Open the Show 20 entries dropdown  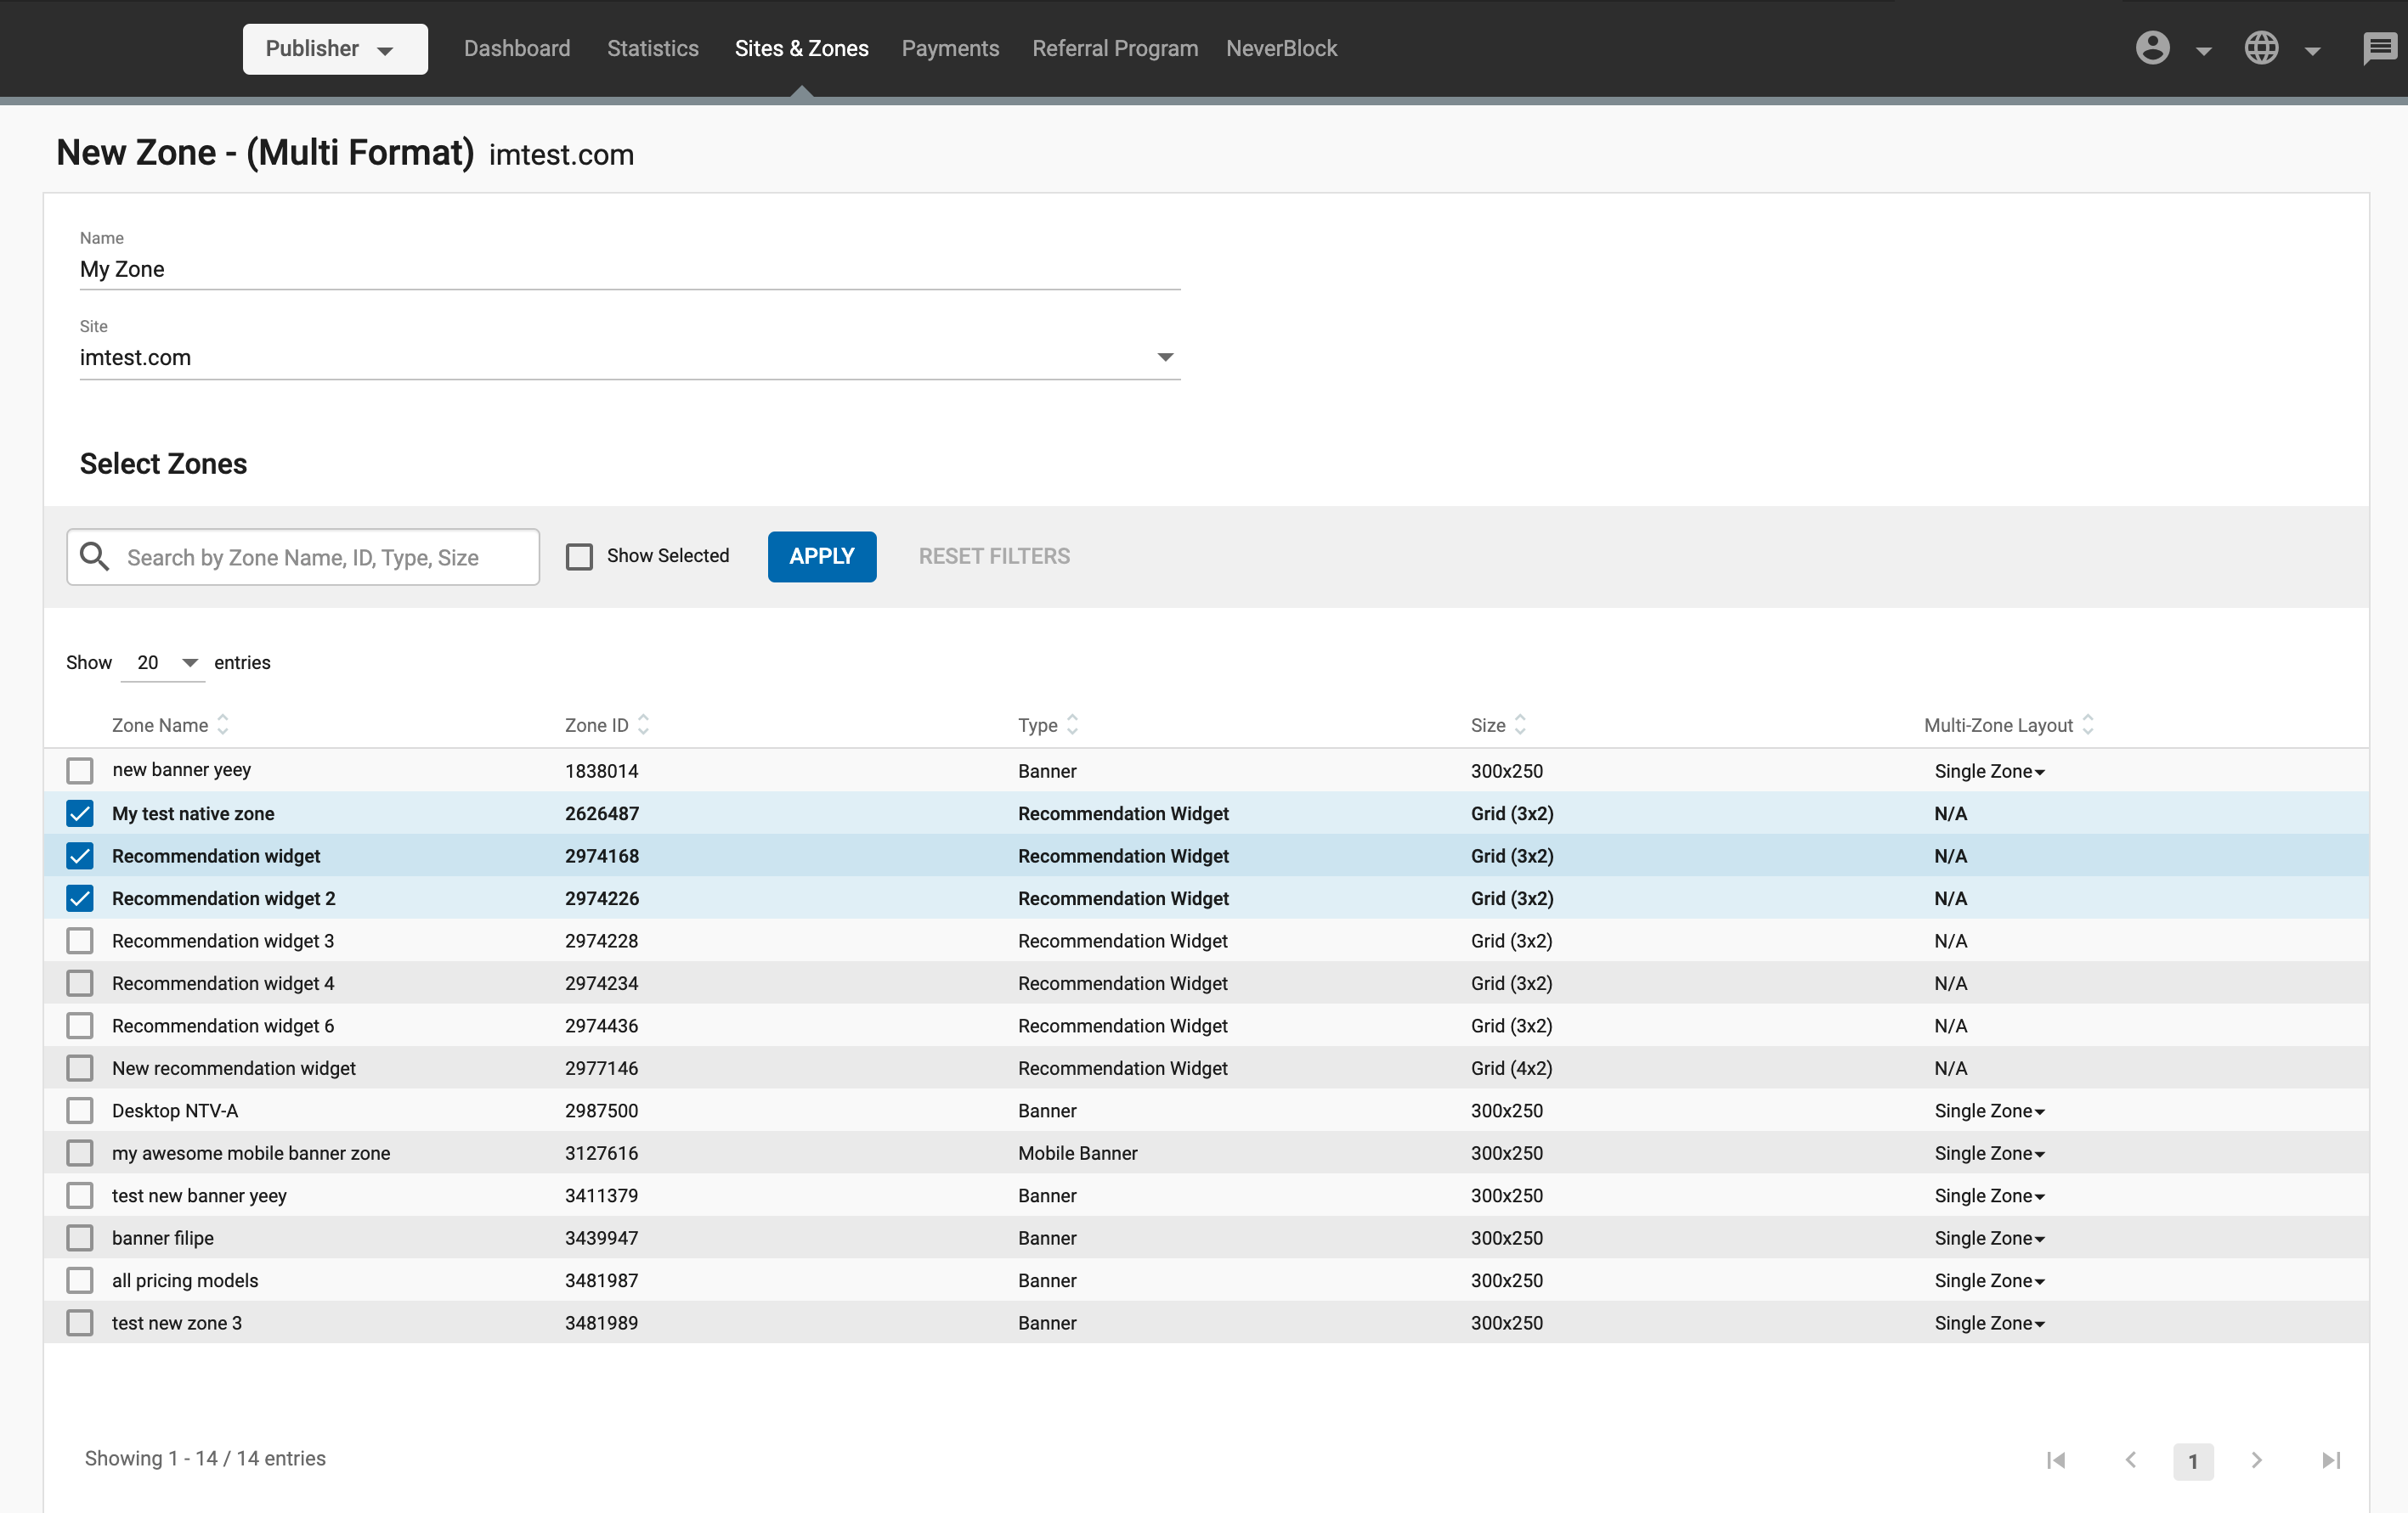click(x=164, y=662)
